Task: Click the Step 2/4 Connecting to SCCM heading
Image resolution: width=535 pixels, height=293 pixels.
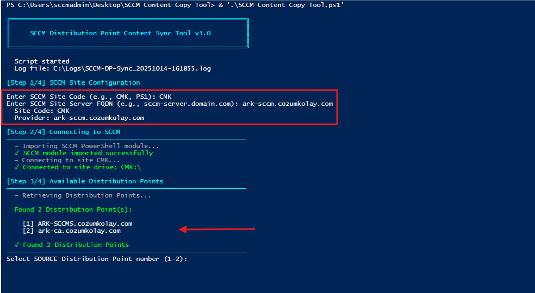Action: pyautogui.click(x=64, y=132)
